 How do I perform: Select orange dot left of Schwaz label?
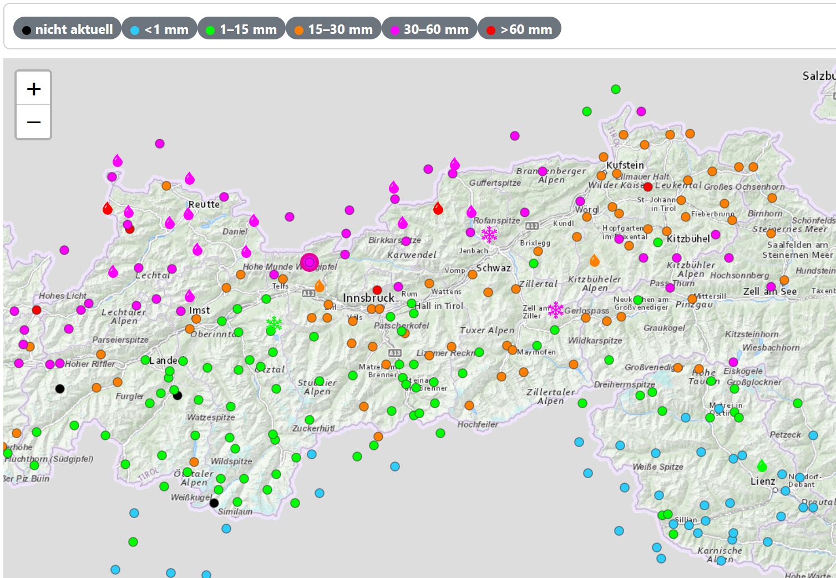tap(473, 274)
